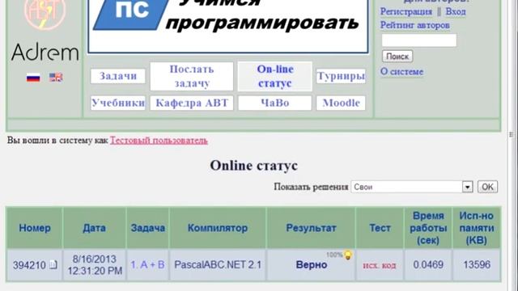Click the Номер column header
The width and height of the screenshot is (518, 291).
point(35,228)
